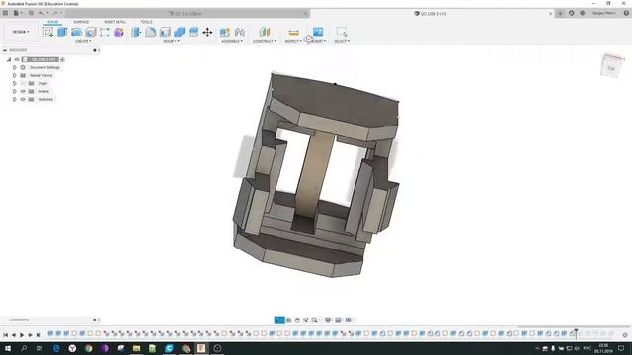Click the Save icon
The height and width of the screenshot is (355, 632).
[x=31, y=13]
